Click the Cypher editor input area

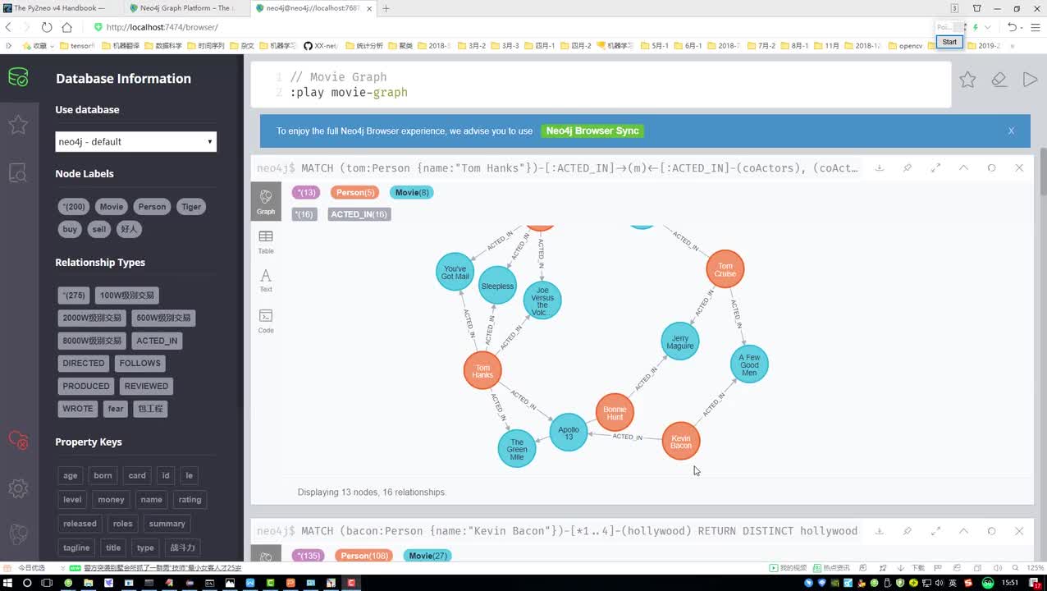pos(601,85)
